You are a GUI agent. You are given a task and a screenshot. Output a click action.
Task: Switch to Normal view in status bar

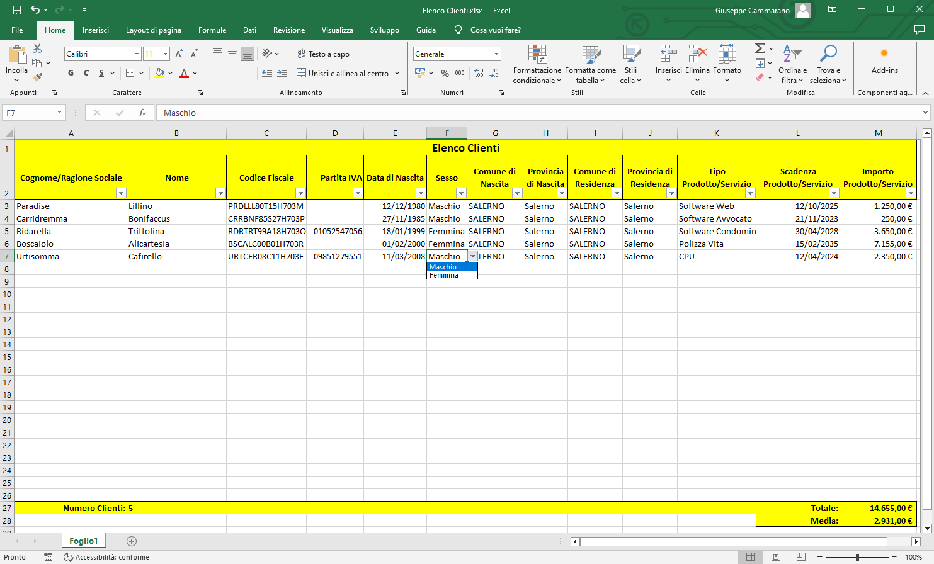(x=751, y=557)
